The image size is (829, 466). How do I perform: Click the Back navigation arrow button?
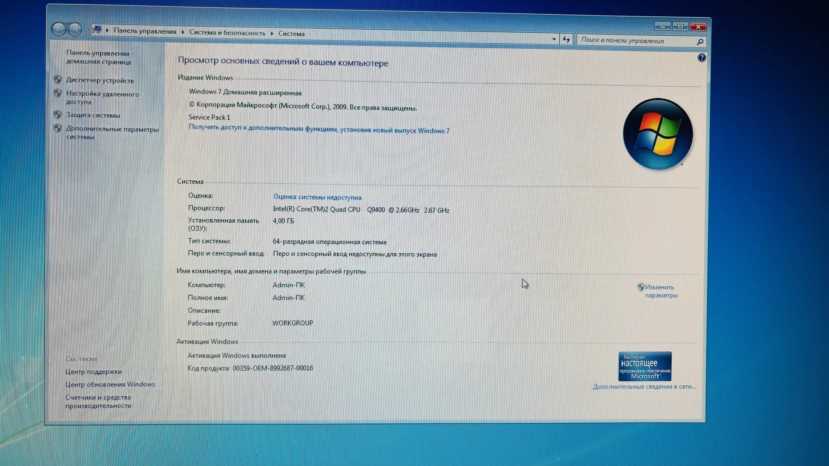click(59, 29)
